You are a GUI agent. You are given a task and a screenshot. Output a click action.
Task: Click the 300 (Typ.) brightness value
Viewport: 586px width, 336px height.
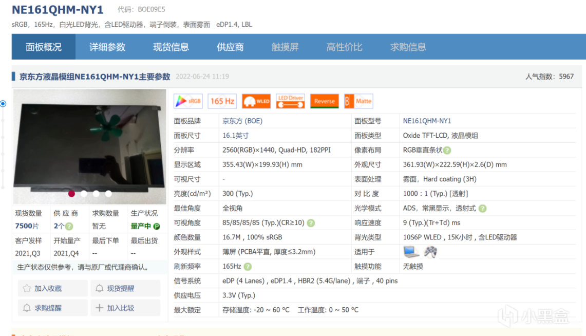[238, 194]
